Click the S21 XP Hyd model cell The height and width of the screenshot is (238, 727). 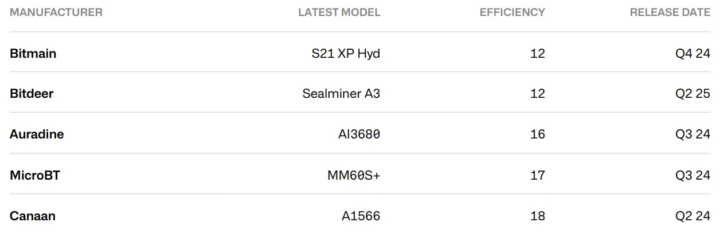[x=346, y=54]
